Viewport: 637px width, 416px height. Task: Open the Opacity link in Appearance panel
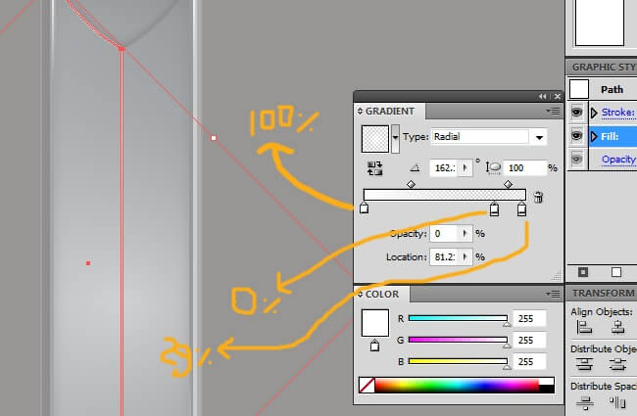pos(618,160)
